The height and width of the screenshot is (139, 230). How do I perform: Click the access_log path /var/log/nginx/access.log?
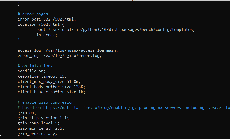tap(75, 50)
